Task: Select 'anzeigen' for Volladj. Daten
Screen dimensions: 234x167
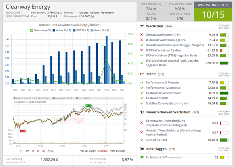Action: 102,151
